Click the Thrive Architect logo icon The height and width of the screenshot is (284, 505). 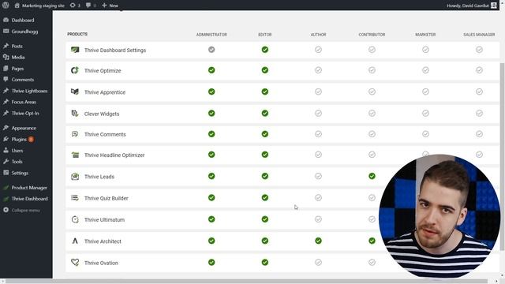click(x=75, y=241)
